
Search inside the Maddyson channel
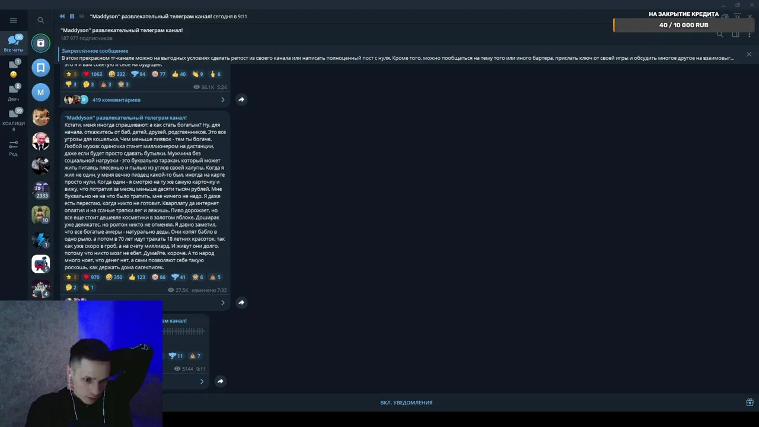click(x=720, y=34)
